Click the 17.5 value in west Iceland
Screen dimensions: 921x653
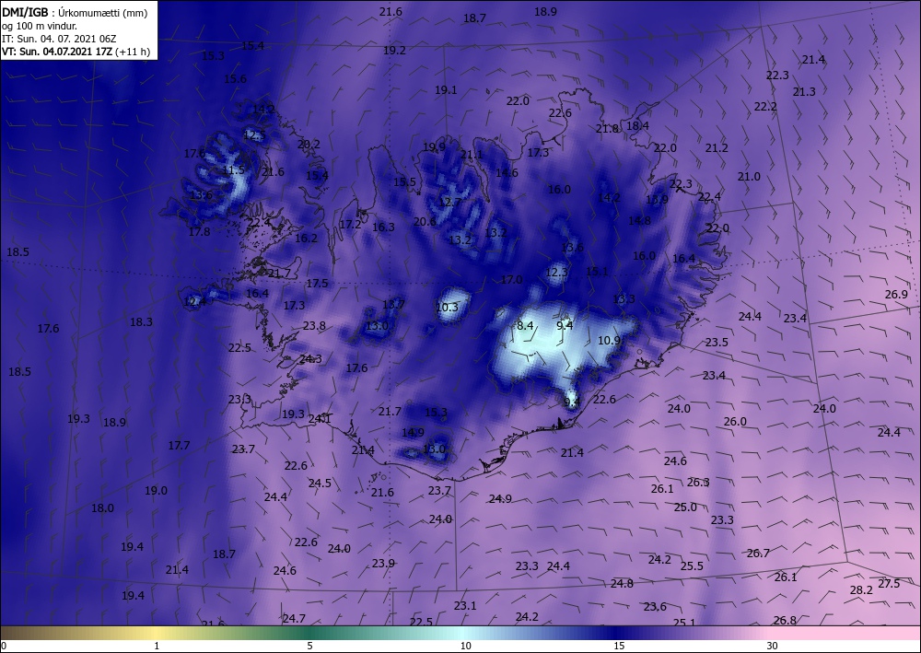pyautogui.click(x=317, y=283)
